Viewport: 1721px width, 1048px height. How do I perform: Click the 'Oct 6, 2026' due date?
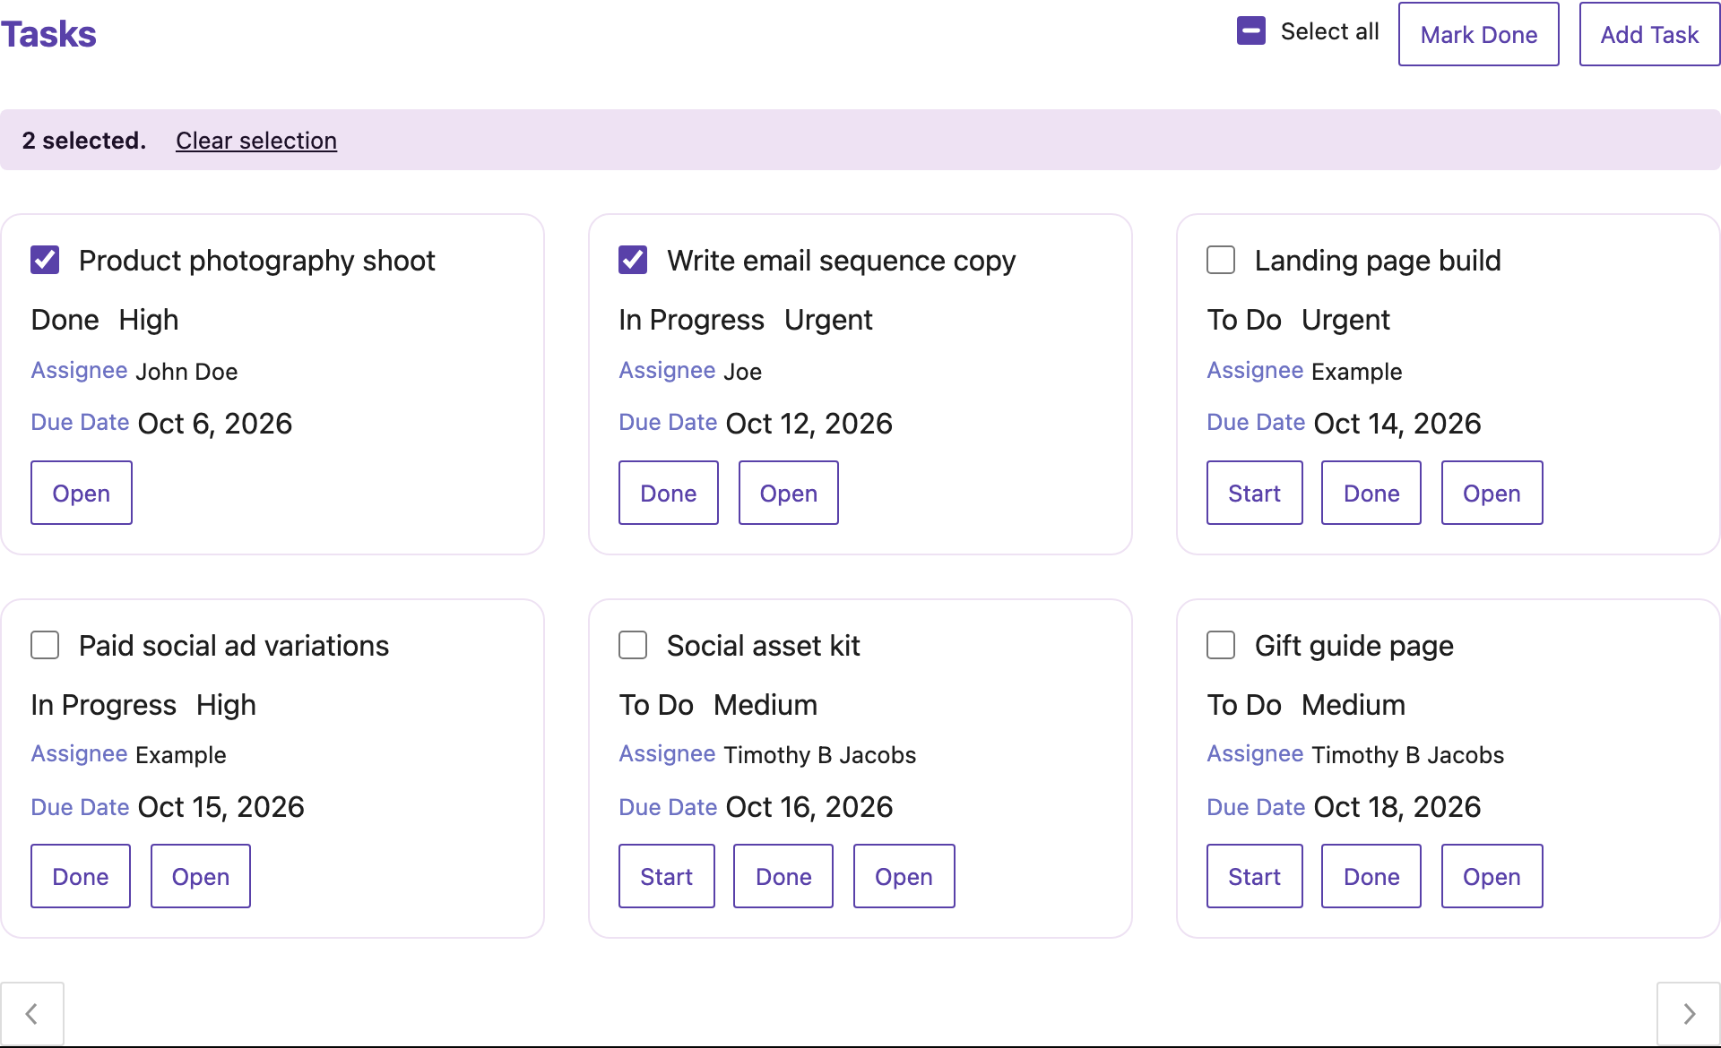[x=215, y=423]
